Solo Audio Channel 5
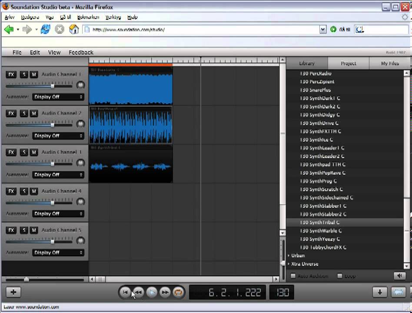The height and width of the screenshot is (313, 412). pos(24,230)
